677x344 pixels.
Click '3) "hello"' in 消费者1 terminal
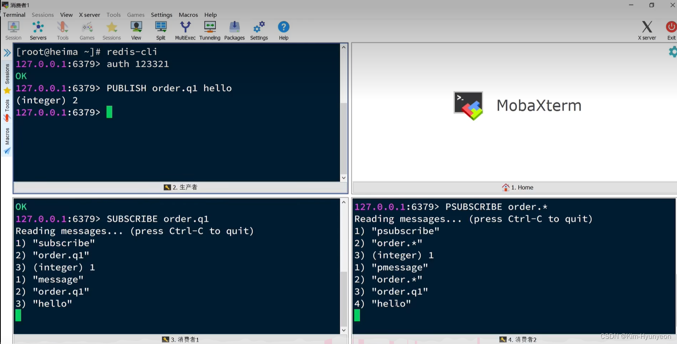pos(44,304)
